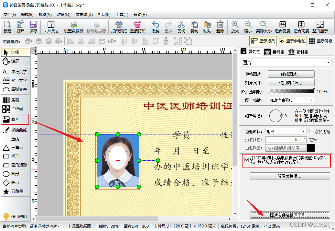Open the 数据源(D) menu

pos(84,15)
